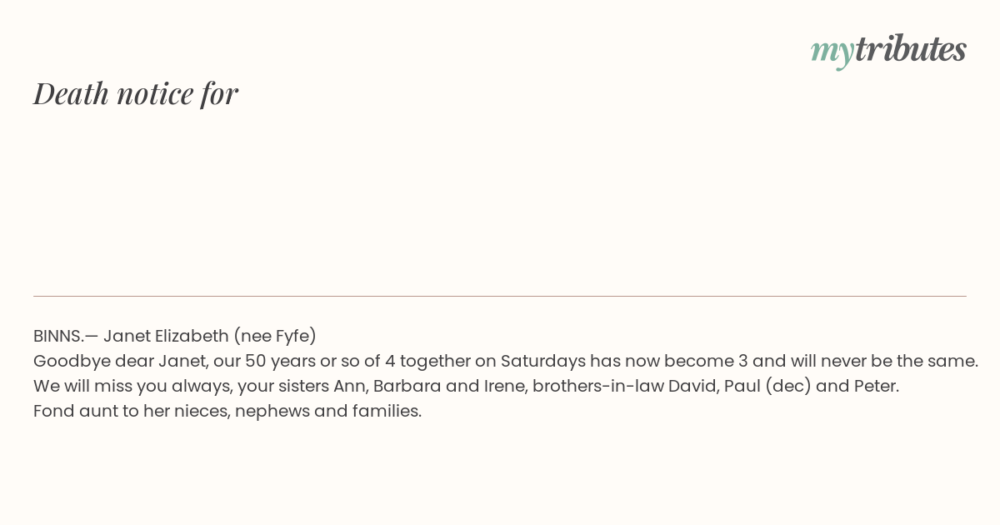Screen dimensions: 1000x525
Task: Click the name 'Peter.' in the text
Action: coord(877,386)
